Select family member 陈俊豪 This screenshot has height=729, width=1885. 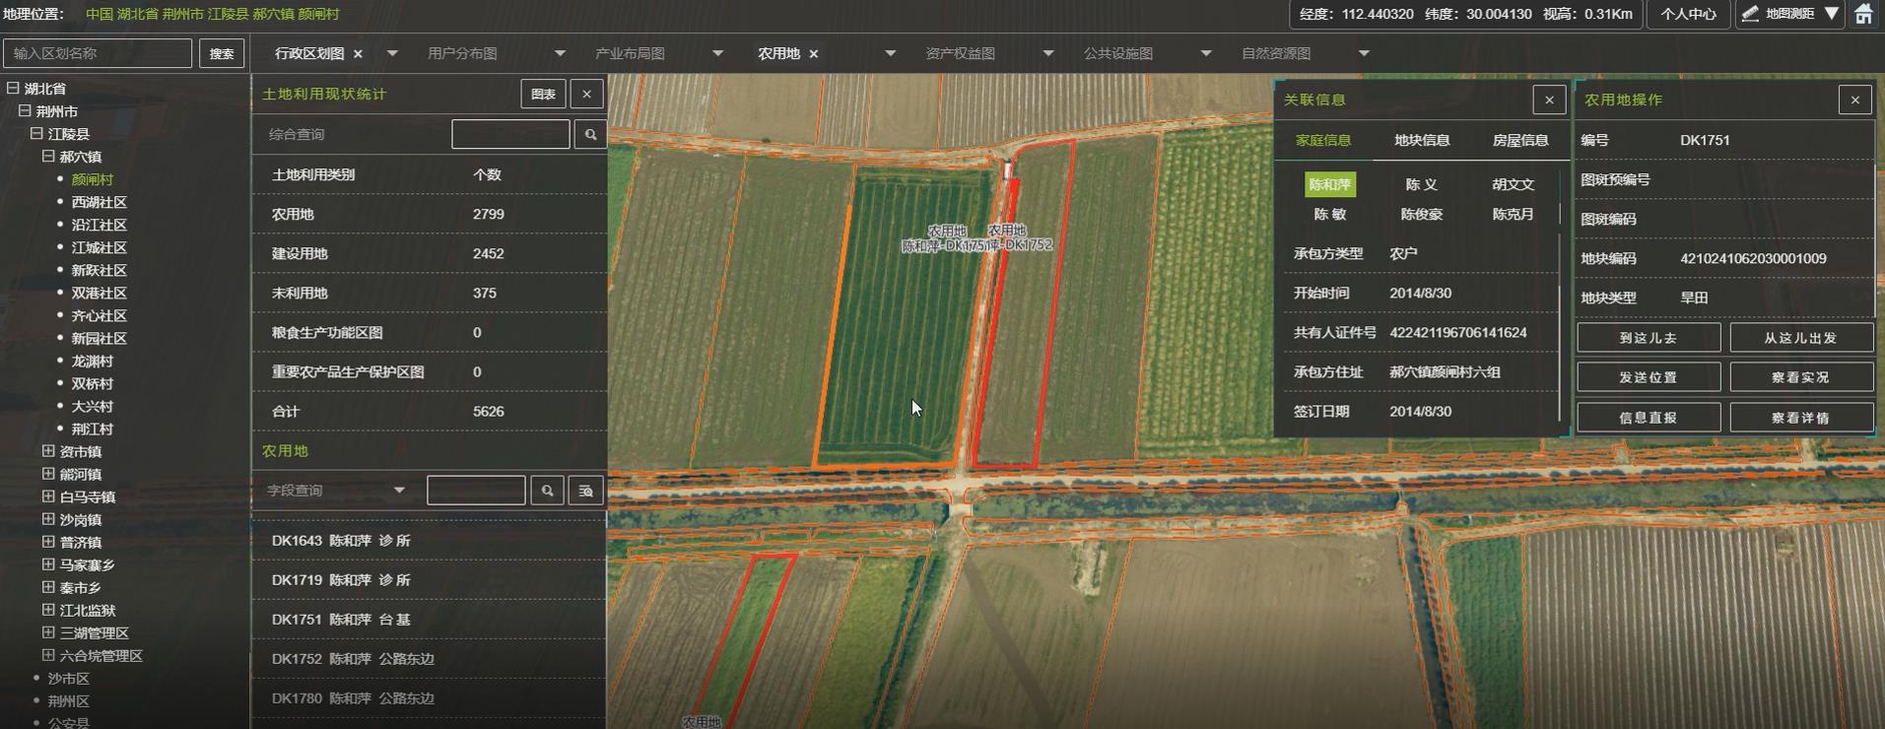coord(1422,214)
